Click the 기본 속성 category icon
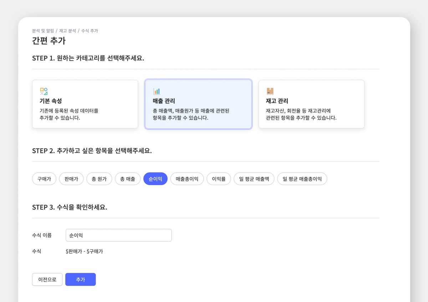The width and height of the screenshot is (428, 302). pos(45,91)
